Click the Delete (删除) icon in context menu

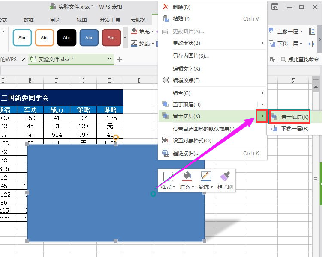tap(166, 7)
